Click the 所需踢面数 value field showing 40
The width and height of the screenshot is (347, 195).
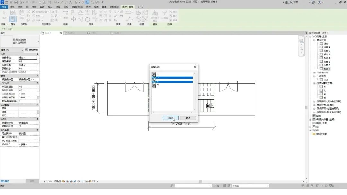coord(28,87)
